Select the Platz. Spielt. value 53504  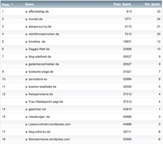click(x=127, y=139)
